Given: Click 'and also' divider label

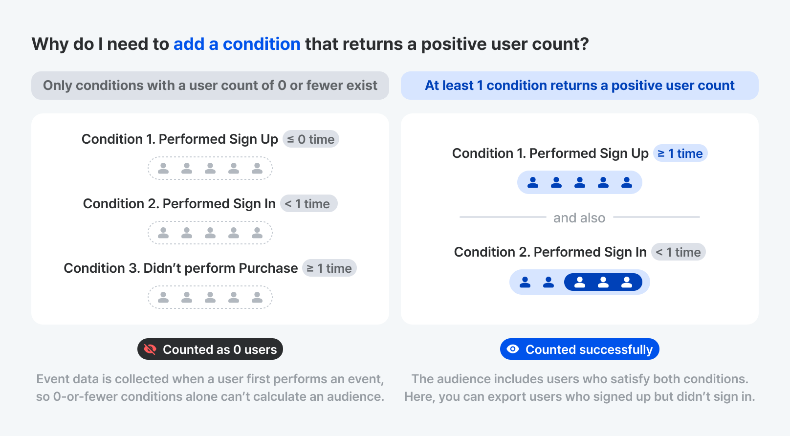Looking at the screenshot, I should pyautogui.click(x=579, y=218).
